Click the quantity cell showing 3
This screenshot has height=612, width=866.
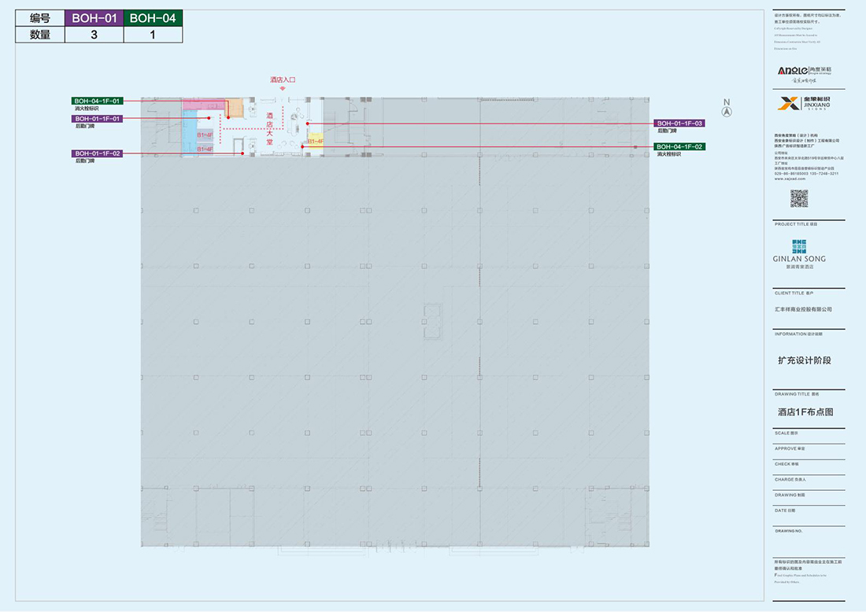pyautogui.click(x=94, y=35)
